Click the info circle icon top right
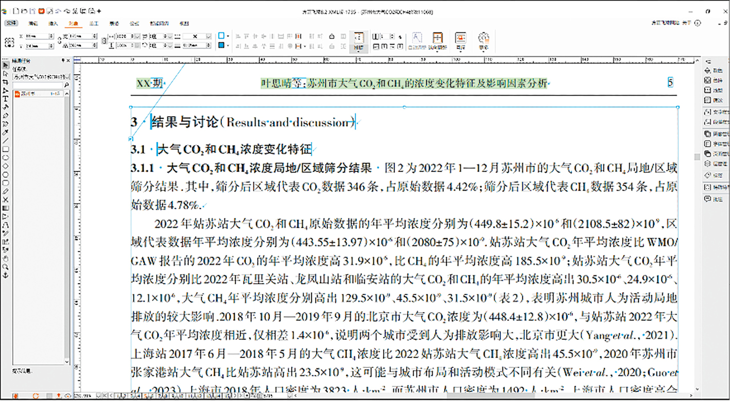 [698, 23]
